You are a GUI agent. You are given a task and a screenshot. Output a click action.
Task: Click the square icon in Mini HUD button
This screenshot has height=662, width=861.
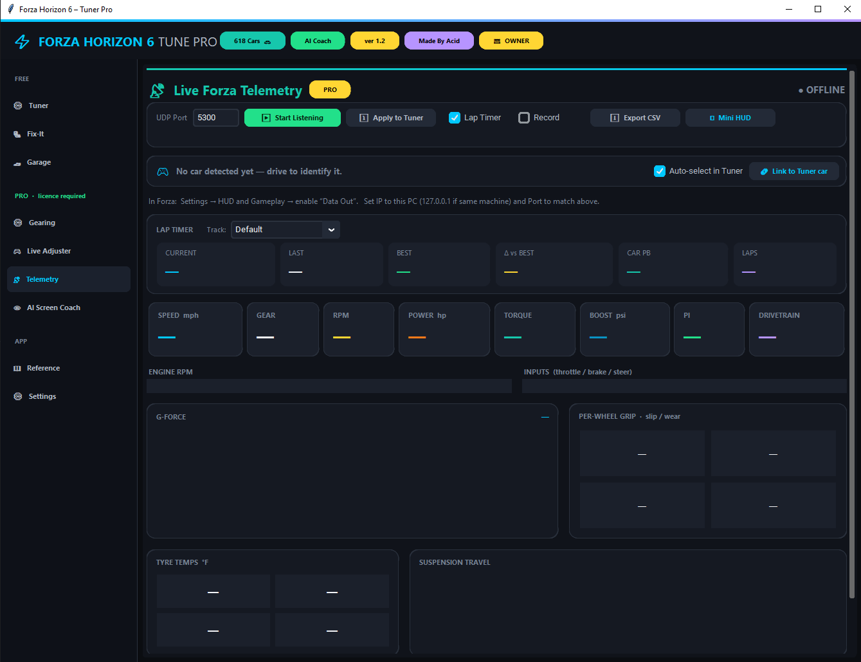(712, 118)
